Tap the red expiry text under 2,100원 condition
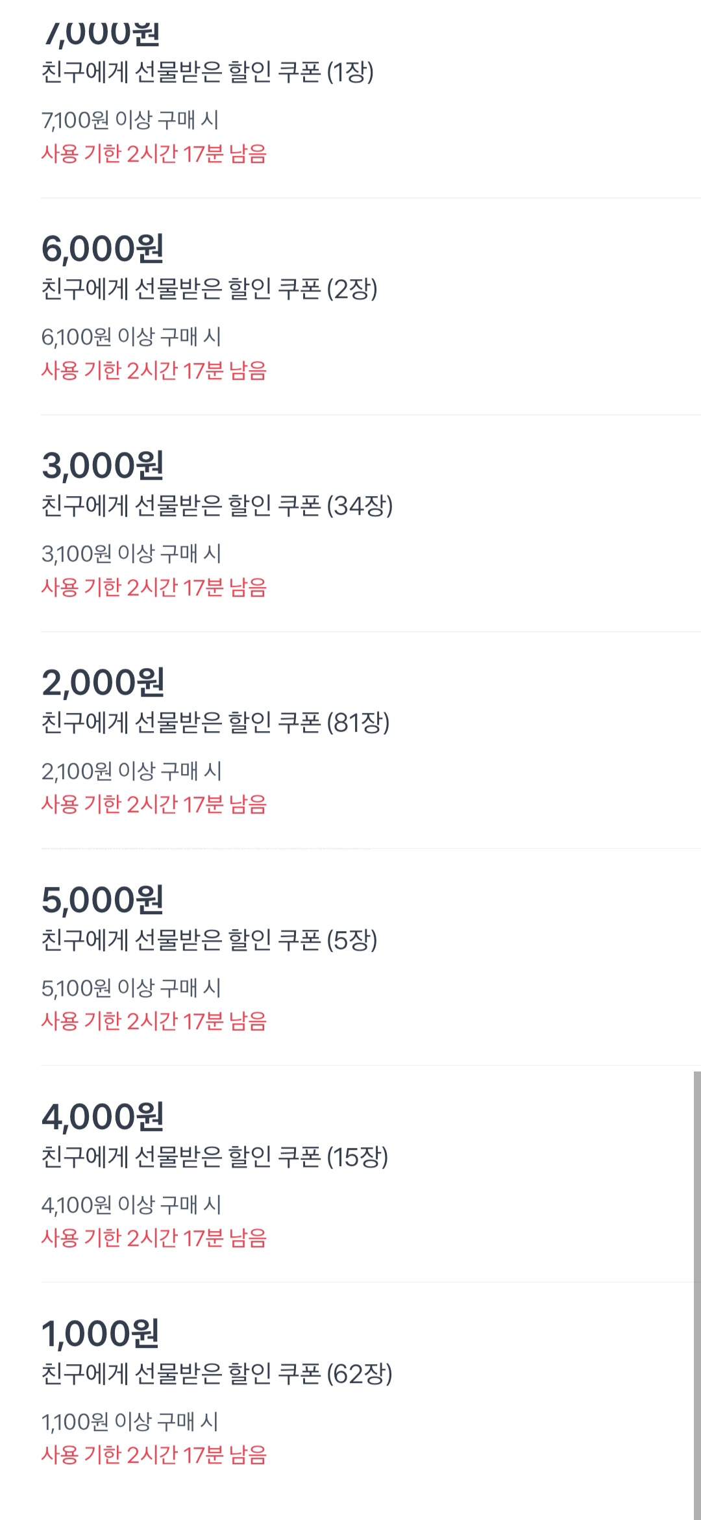701x1520 pixels. point(154,804)
